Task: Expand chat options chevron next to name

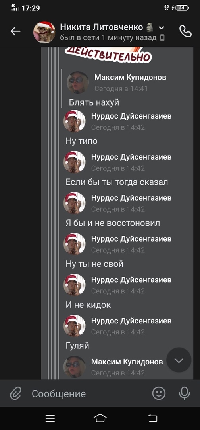Action: (x=162, y=28)
